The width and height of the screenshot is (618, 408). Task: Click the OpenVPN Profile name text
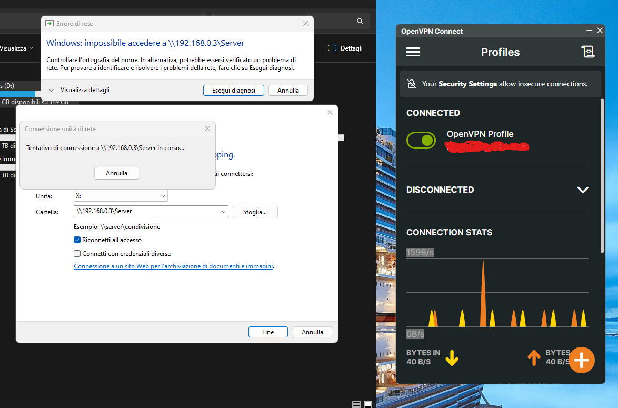pyautogui.click(x=480, y=134)
